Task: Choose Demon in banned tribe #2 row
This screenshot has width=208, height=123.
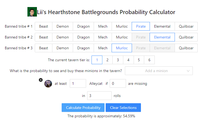Action: [x=63, y=37]
